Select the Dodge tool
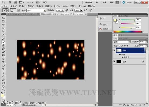149x107 pixels. point(3,62)
